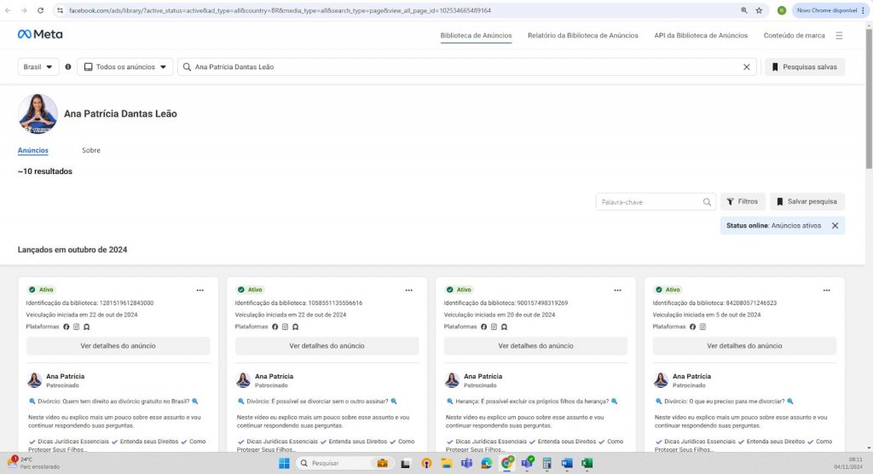
Task: Click Novo Chrome disponível update button
Action: click(x=827, y=10)
